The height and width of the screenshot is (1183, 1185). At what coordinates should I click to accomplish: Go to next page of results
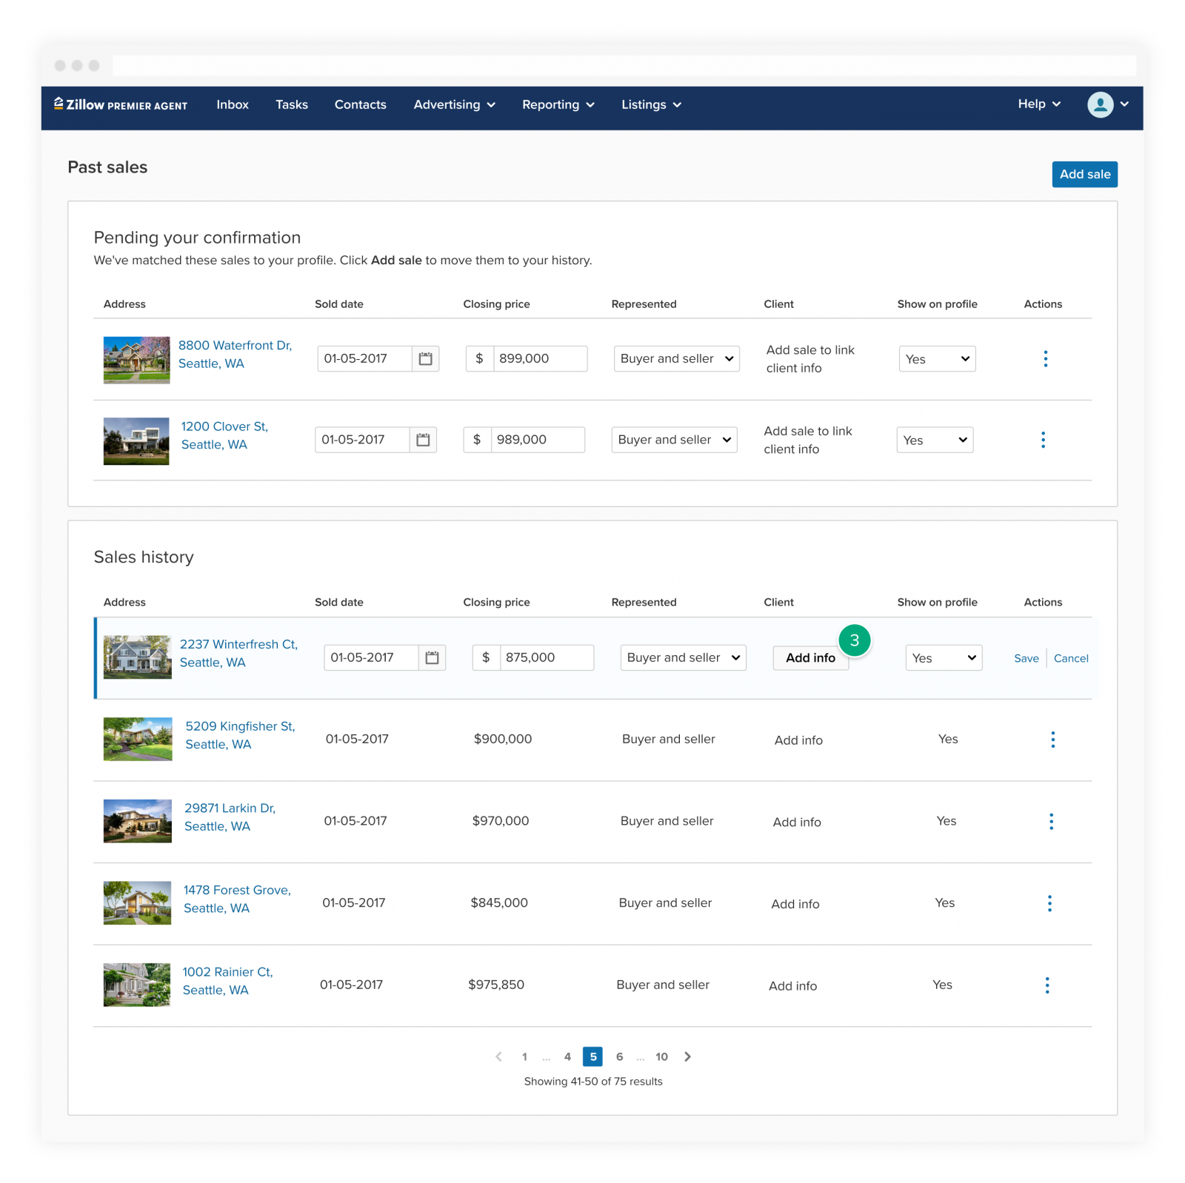point(687,1056)
